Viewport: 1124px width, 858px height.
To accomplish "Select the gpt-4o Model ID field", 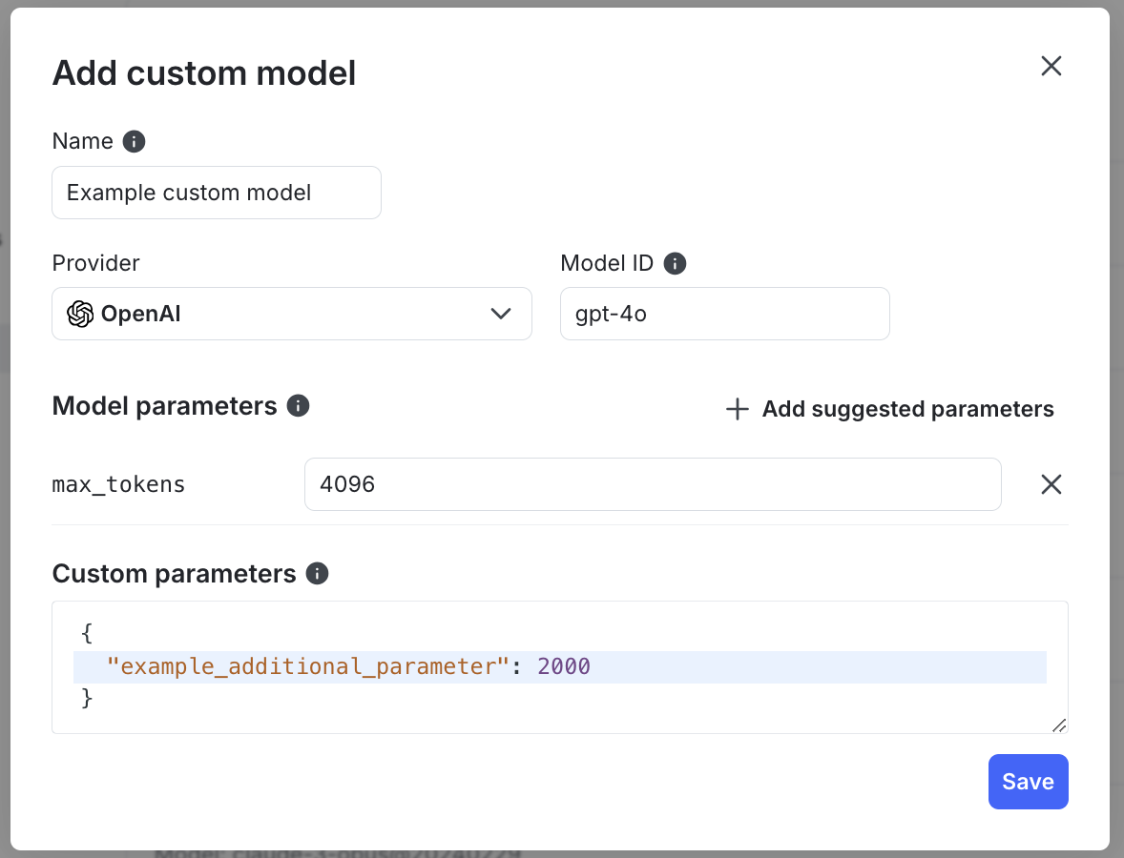I will (x=724, y=313).
